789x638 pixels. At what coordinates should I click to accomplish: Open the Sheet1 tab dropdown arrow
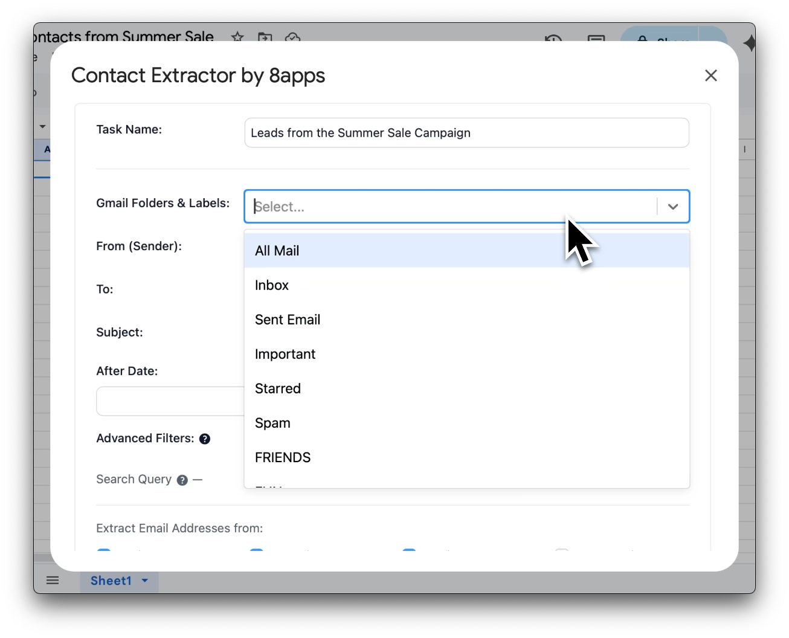pyautogui.click(x=145, y=581)
